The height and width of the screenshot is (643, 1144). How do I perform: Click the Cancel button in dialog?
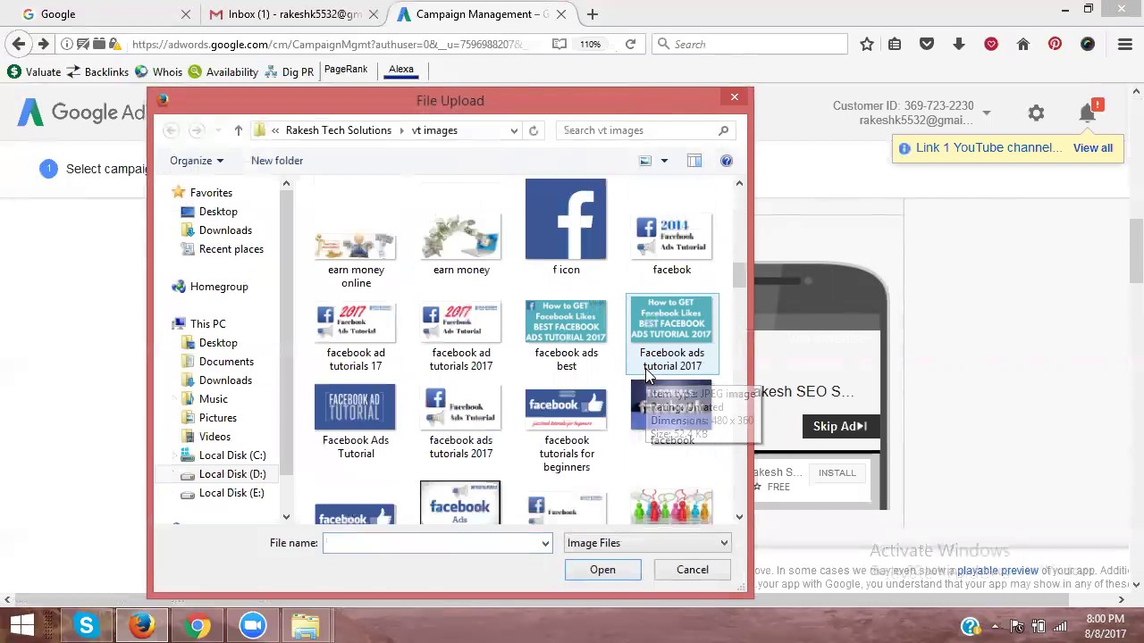point(693,570)
